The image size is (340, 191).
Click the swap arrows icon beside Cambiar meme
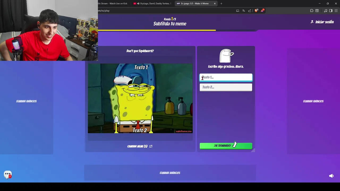[x=151, y=146]
